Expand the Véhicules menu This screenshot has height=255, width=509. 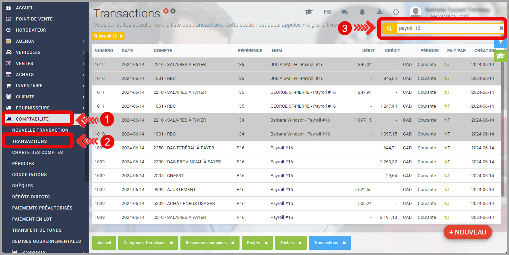(x=83, y=52)
